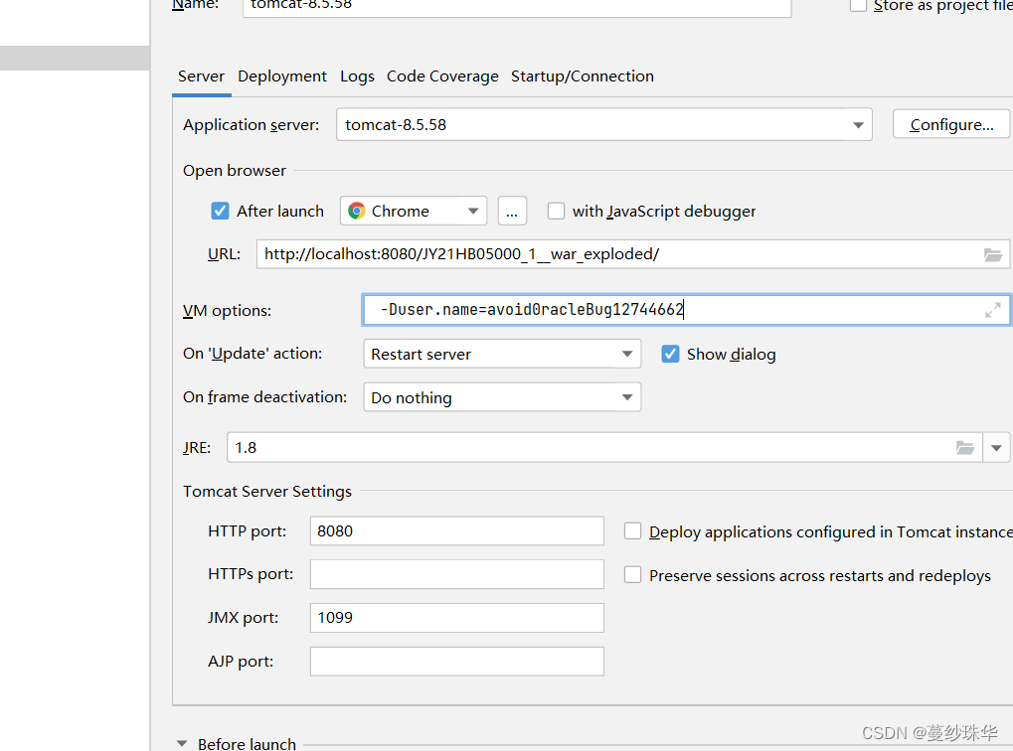Viewport: 1013px width, 751px height.
Task: Open the JRE selector dropdown arrow
Action: tap(997, 447)
